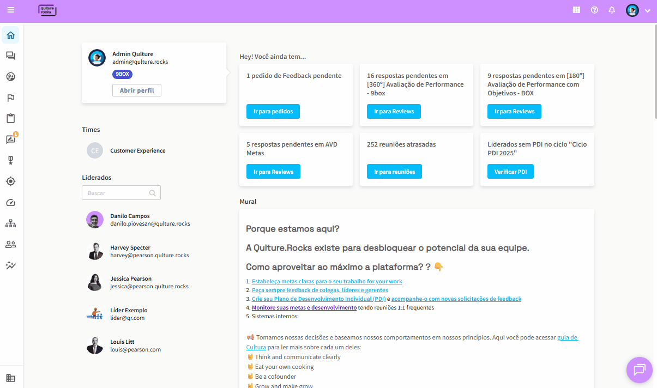Click Verificar PDI button

pyautogui.click(x=510, y=172)
